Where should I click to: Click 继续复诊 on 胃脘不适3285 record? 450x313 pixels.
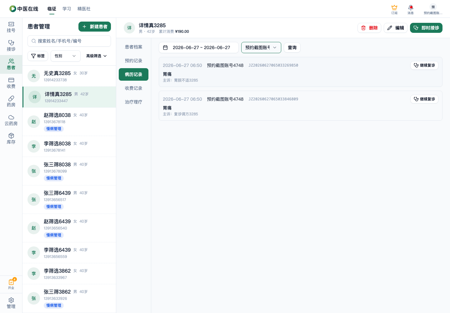pyautogui.click(x=424, y=65)
